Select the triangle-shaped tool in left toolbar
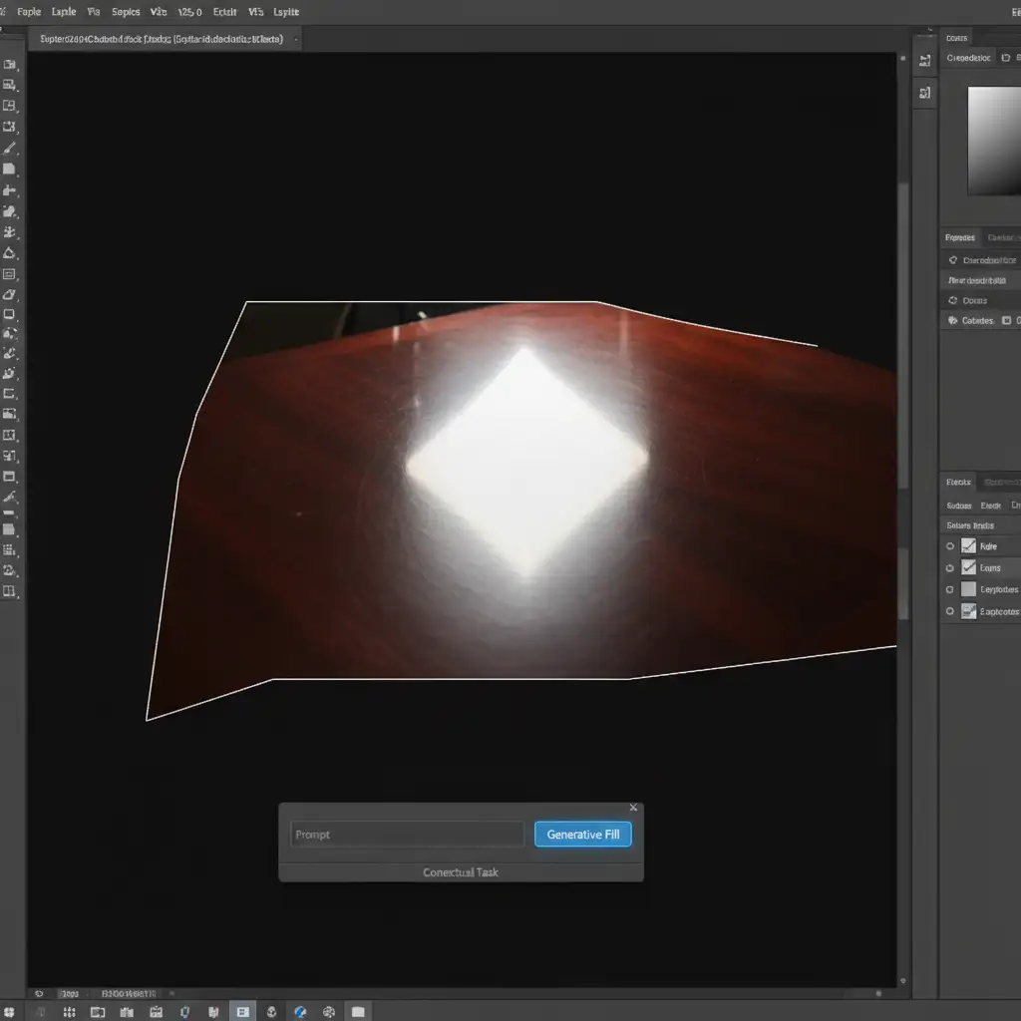Viewport: 1021px width, 1021px height. pyautogui.click(x=10, y=253)
